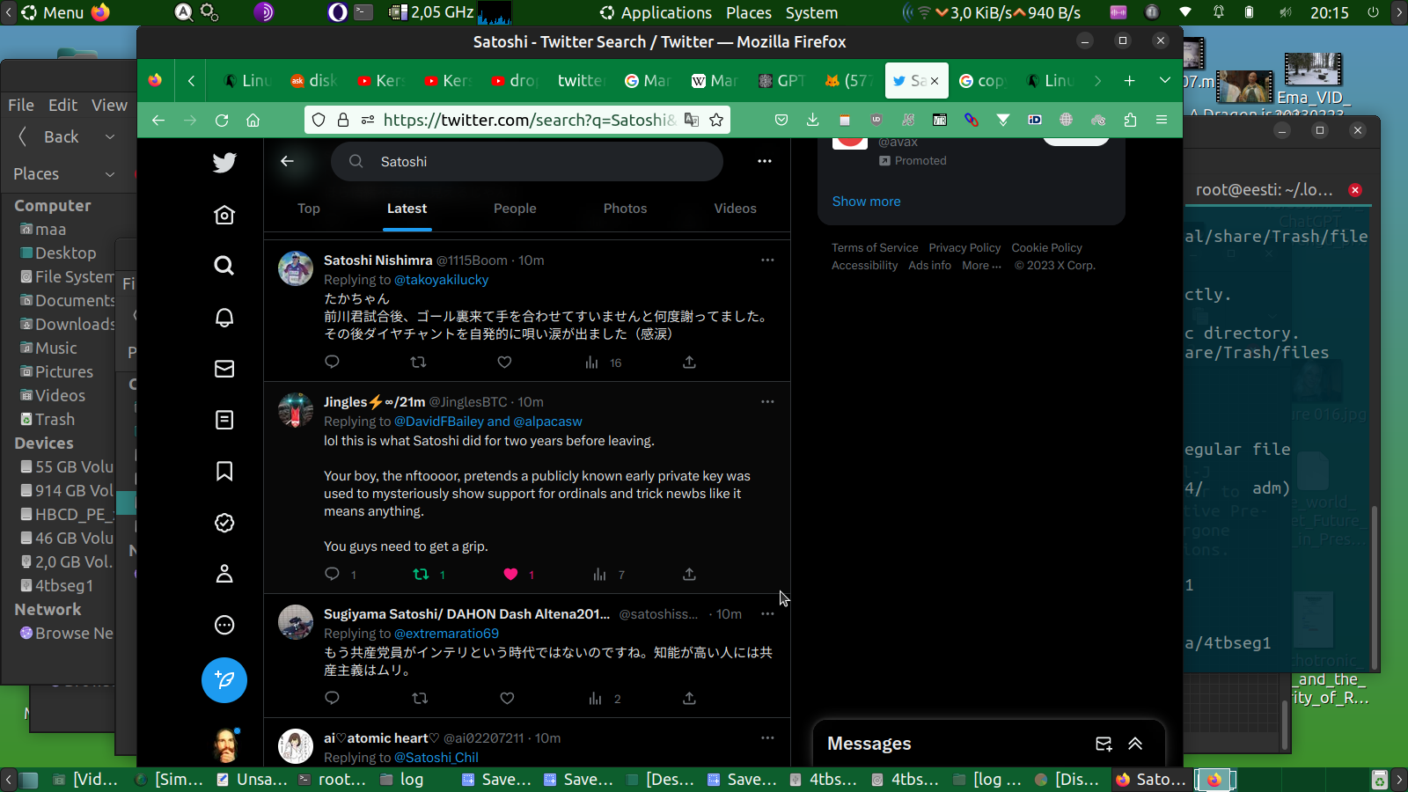Open the Privacy Policy footer link
Image resolution: width=1408 pixels, height=792 pixels.
click(964, 248)
